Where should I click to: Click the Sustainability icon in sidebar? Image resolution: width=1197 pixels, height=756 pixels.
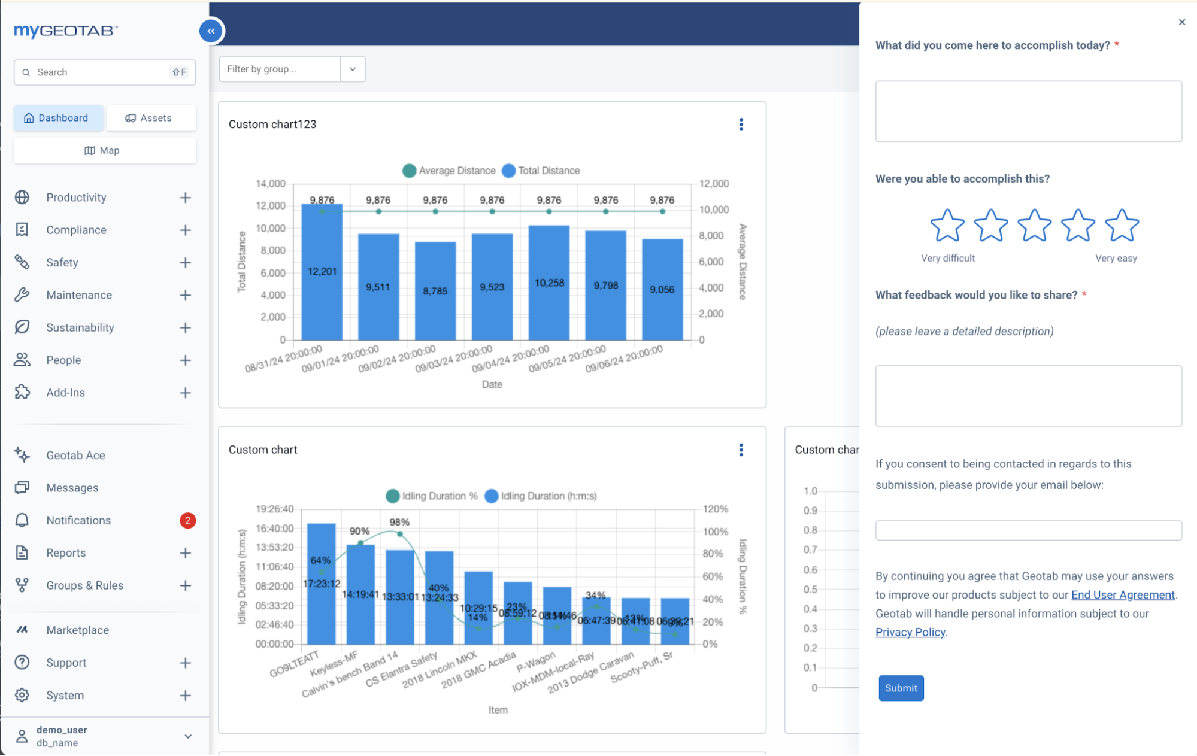(x=22, y=327)
